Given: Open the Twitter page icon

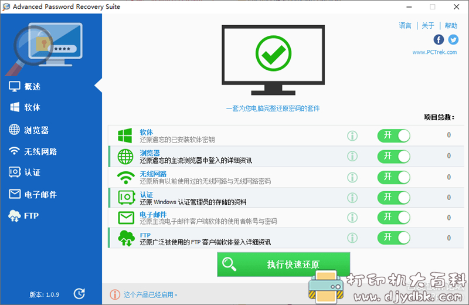Looking at the screenshot, I should (x=453, y=39).
